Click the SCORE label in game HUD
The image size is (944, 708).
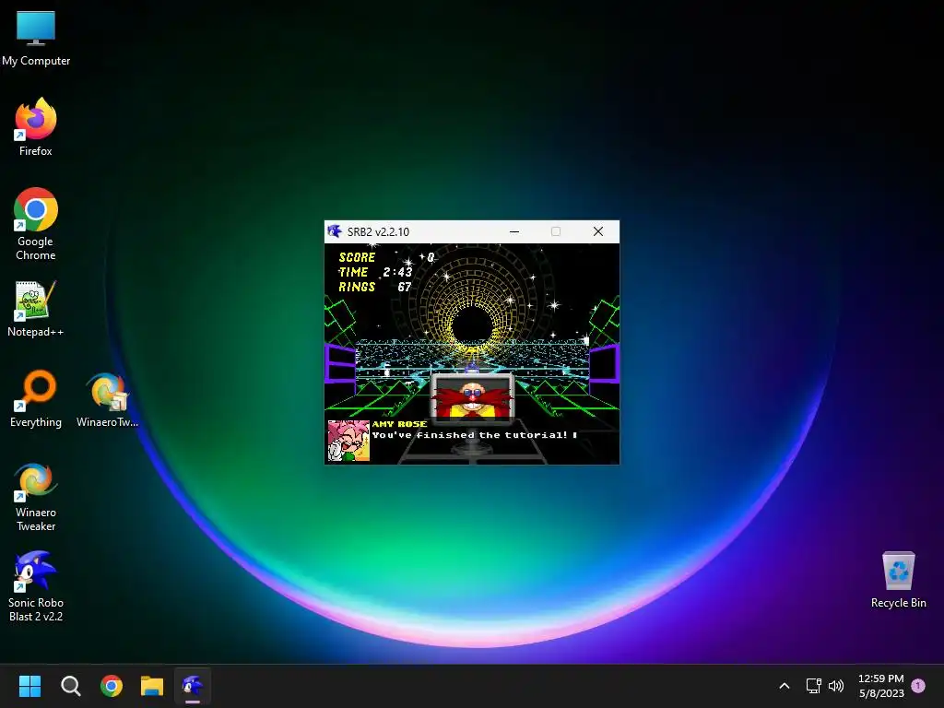click(x=357, y=257)
